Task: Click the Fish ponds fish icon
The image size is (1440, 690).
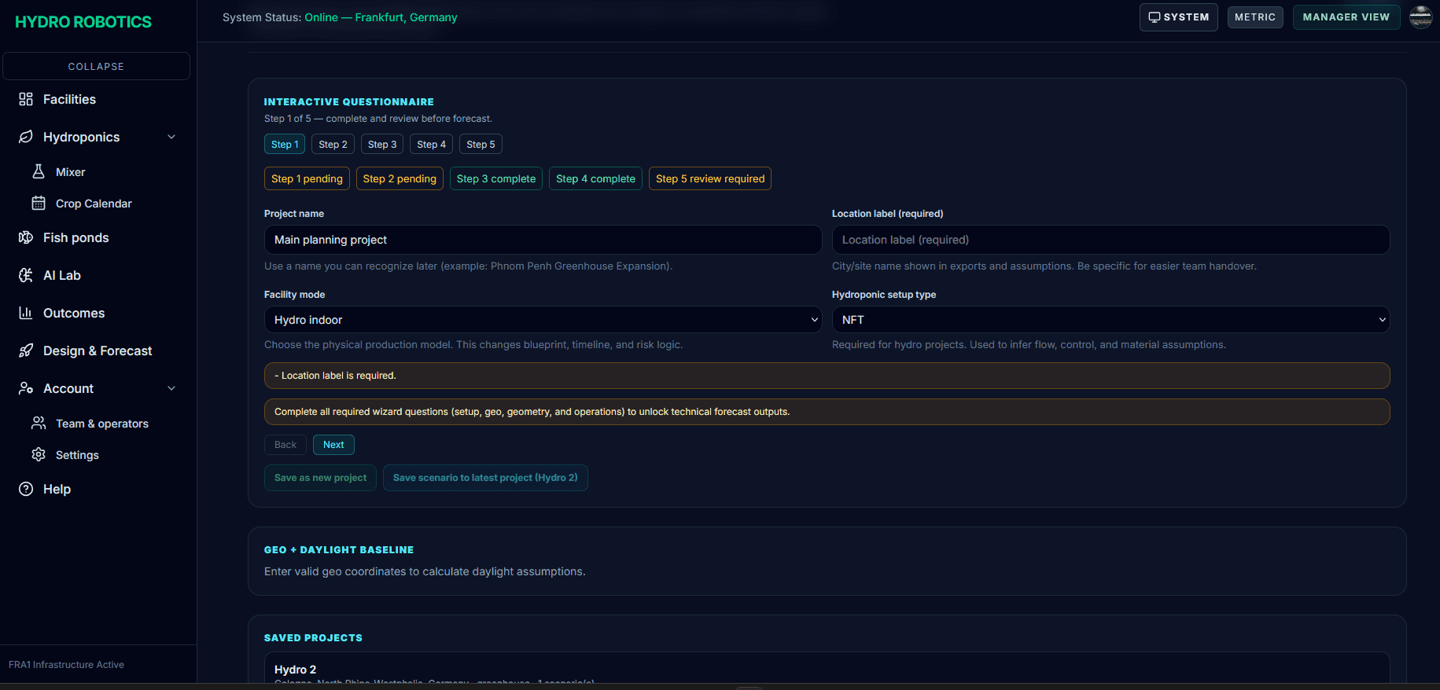Action: pyautogui.click(x=26, y=237)
